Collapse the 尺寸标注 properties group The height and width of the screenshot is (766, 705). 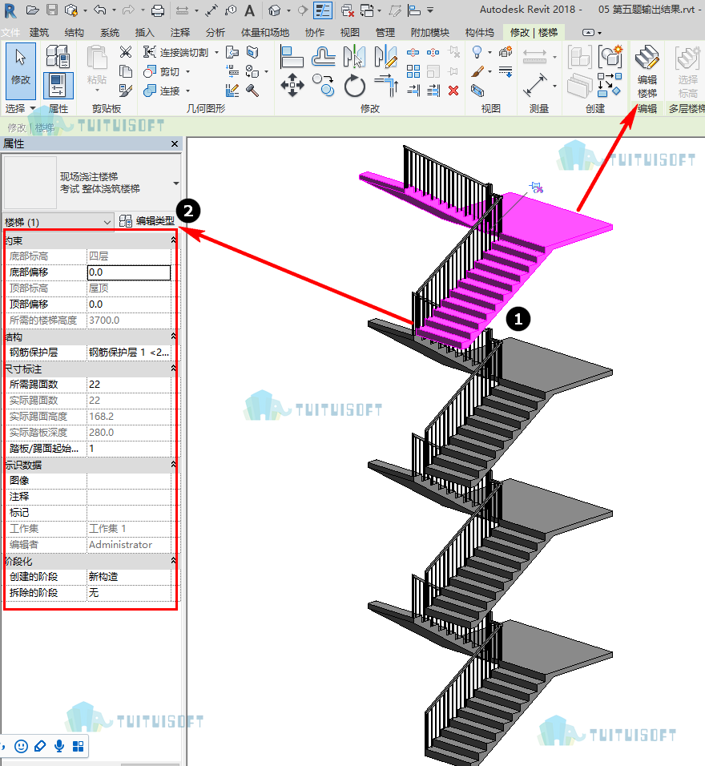(x=173, y=369)
